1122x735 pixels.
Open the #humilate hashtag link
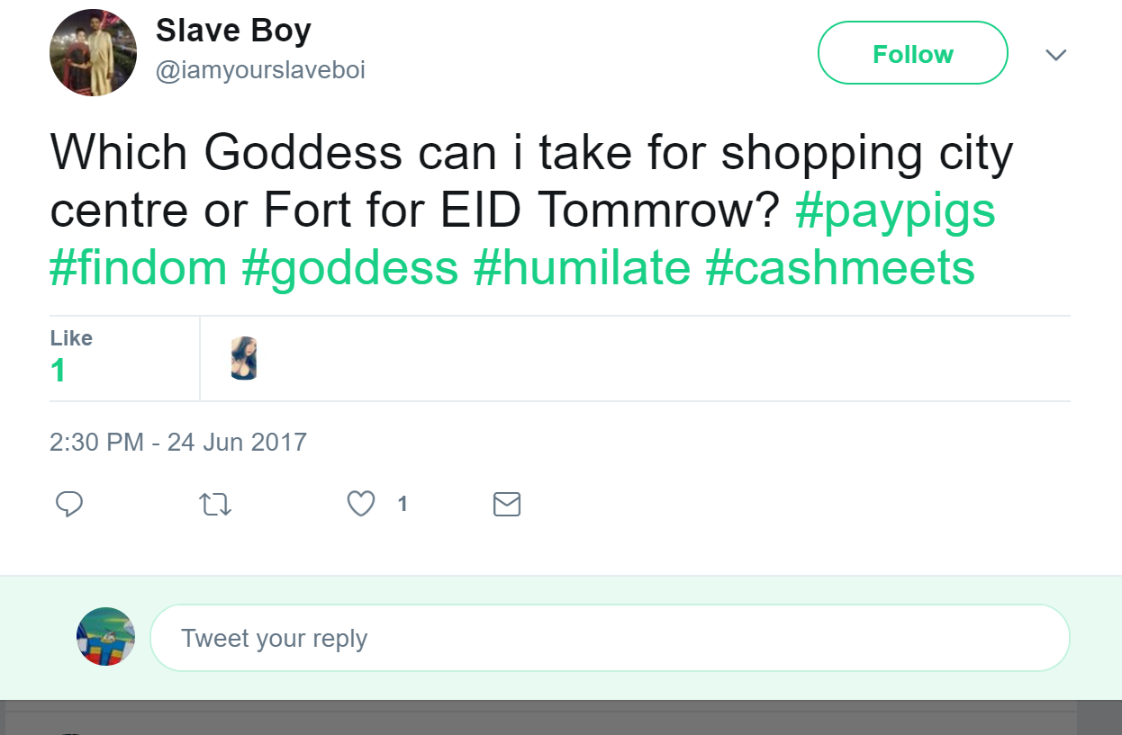pyautogui.click(x=582, y=268)
